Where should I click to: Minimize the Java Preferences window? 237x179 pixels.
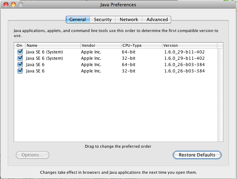[x=13, y=5]
